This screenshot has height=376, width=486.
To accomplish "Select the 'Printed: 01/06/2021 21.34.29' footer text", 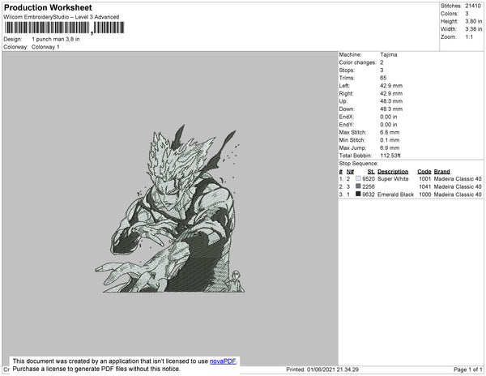I will tap(322, 370).
